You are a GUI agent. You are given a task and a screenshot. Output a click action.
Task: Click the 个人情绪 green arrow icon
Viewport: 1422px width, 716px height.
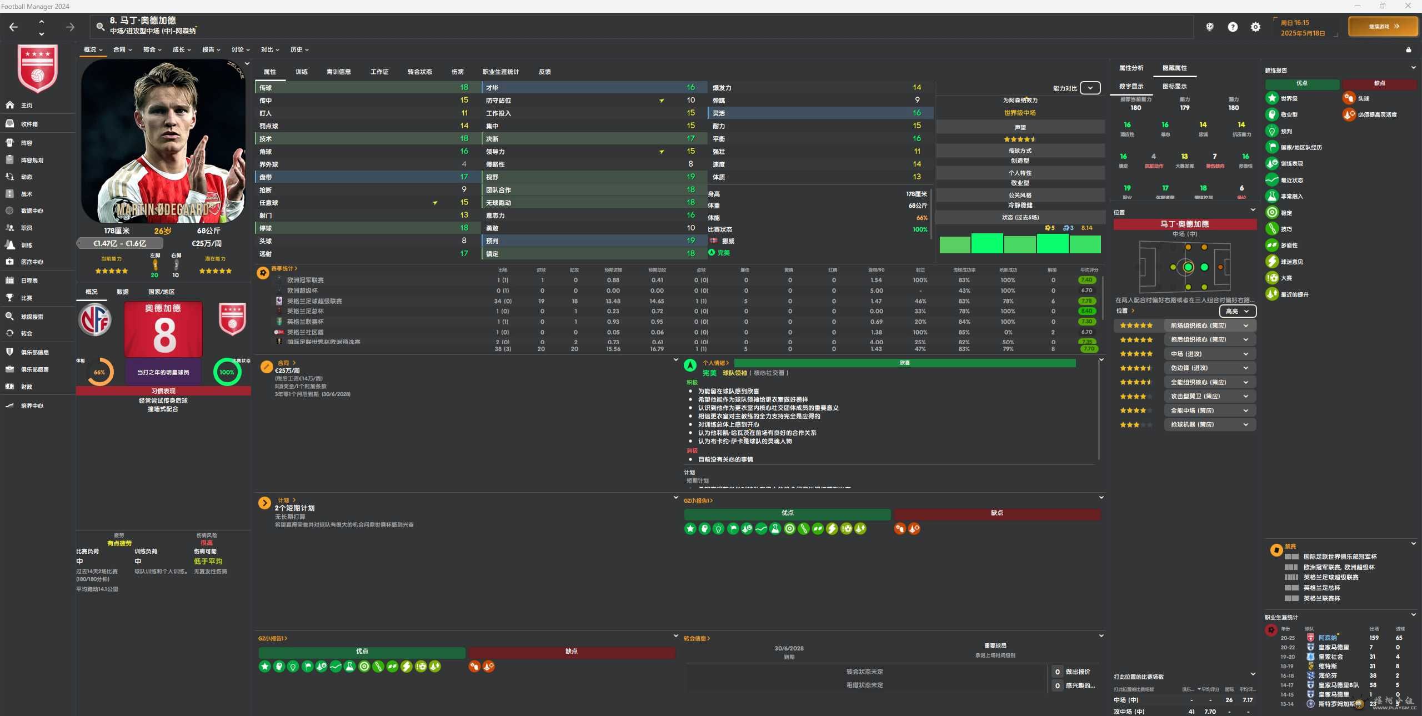click(x=690, y=365)
